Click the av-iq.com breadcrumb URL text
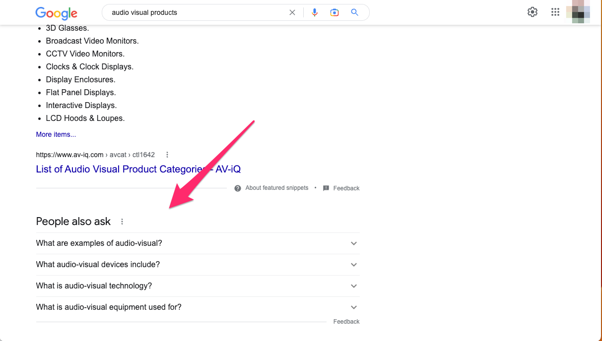Screen dimensions: 602x341 tap(95, 155)
